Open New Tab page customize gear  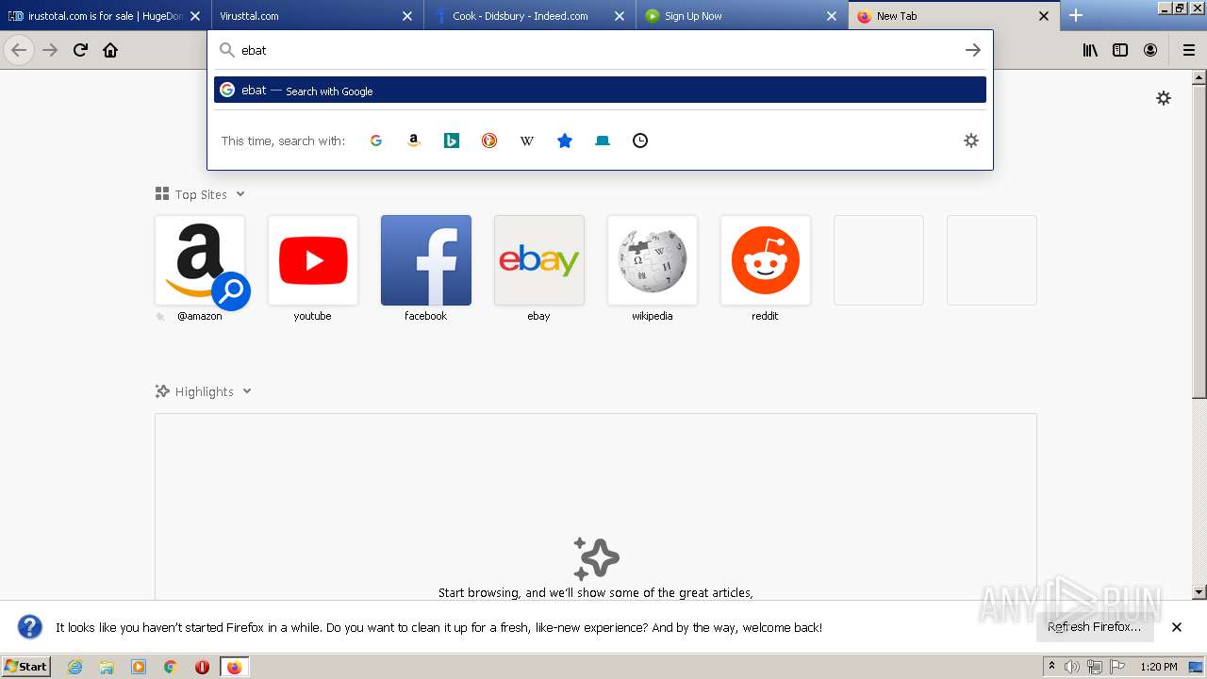1164,98
